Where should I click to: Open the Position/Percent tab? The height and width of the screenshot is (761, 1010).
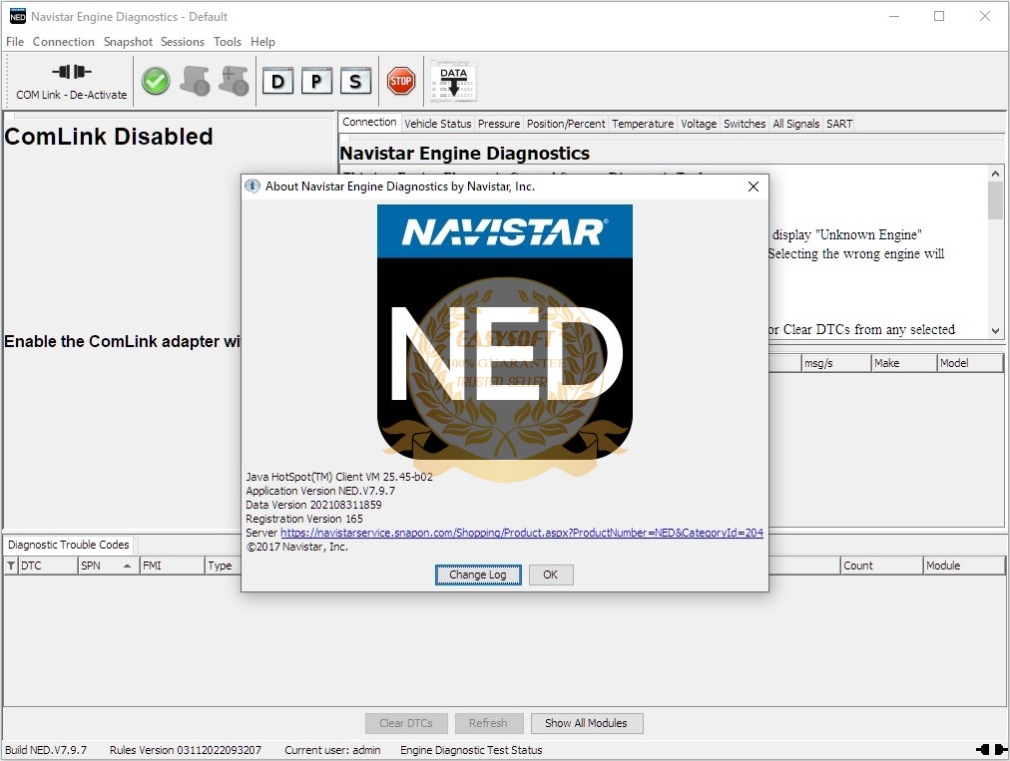pos(566,124)
